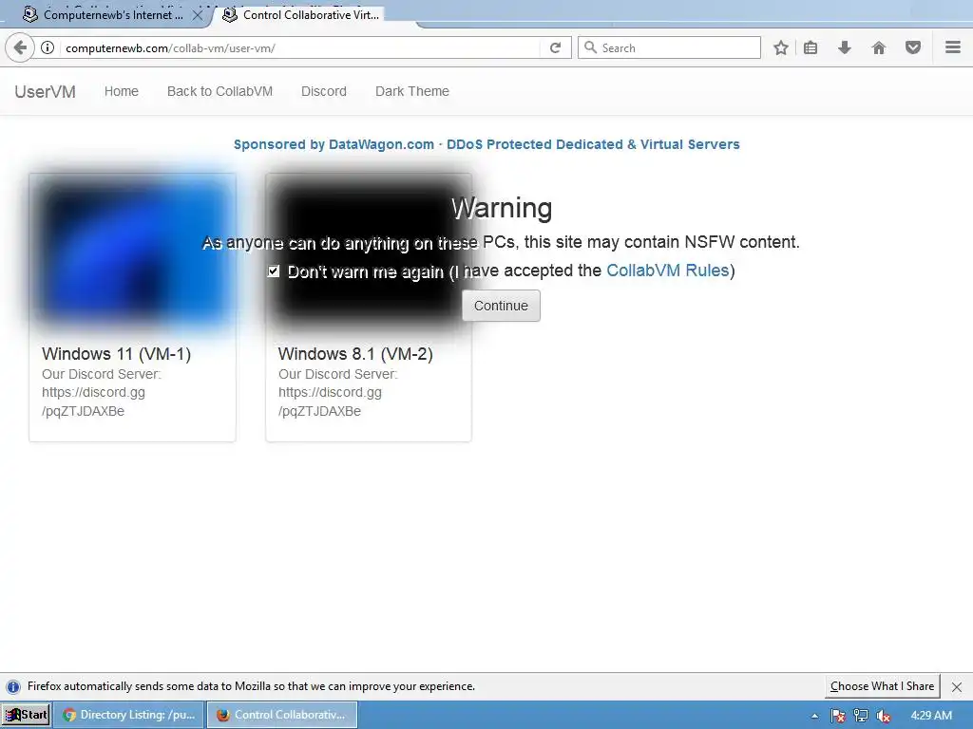The height and width of the screenshot is (729, 973).
Task: Bookmark this page with the star icon
Action: 781,47
